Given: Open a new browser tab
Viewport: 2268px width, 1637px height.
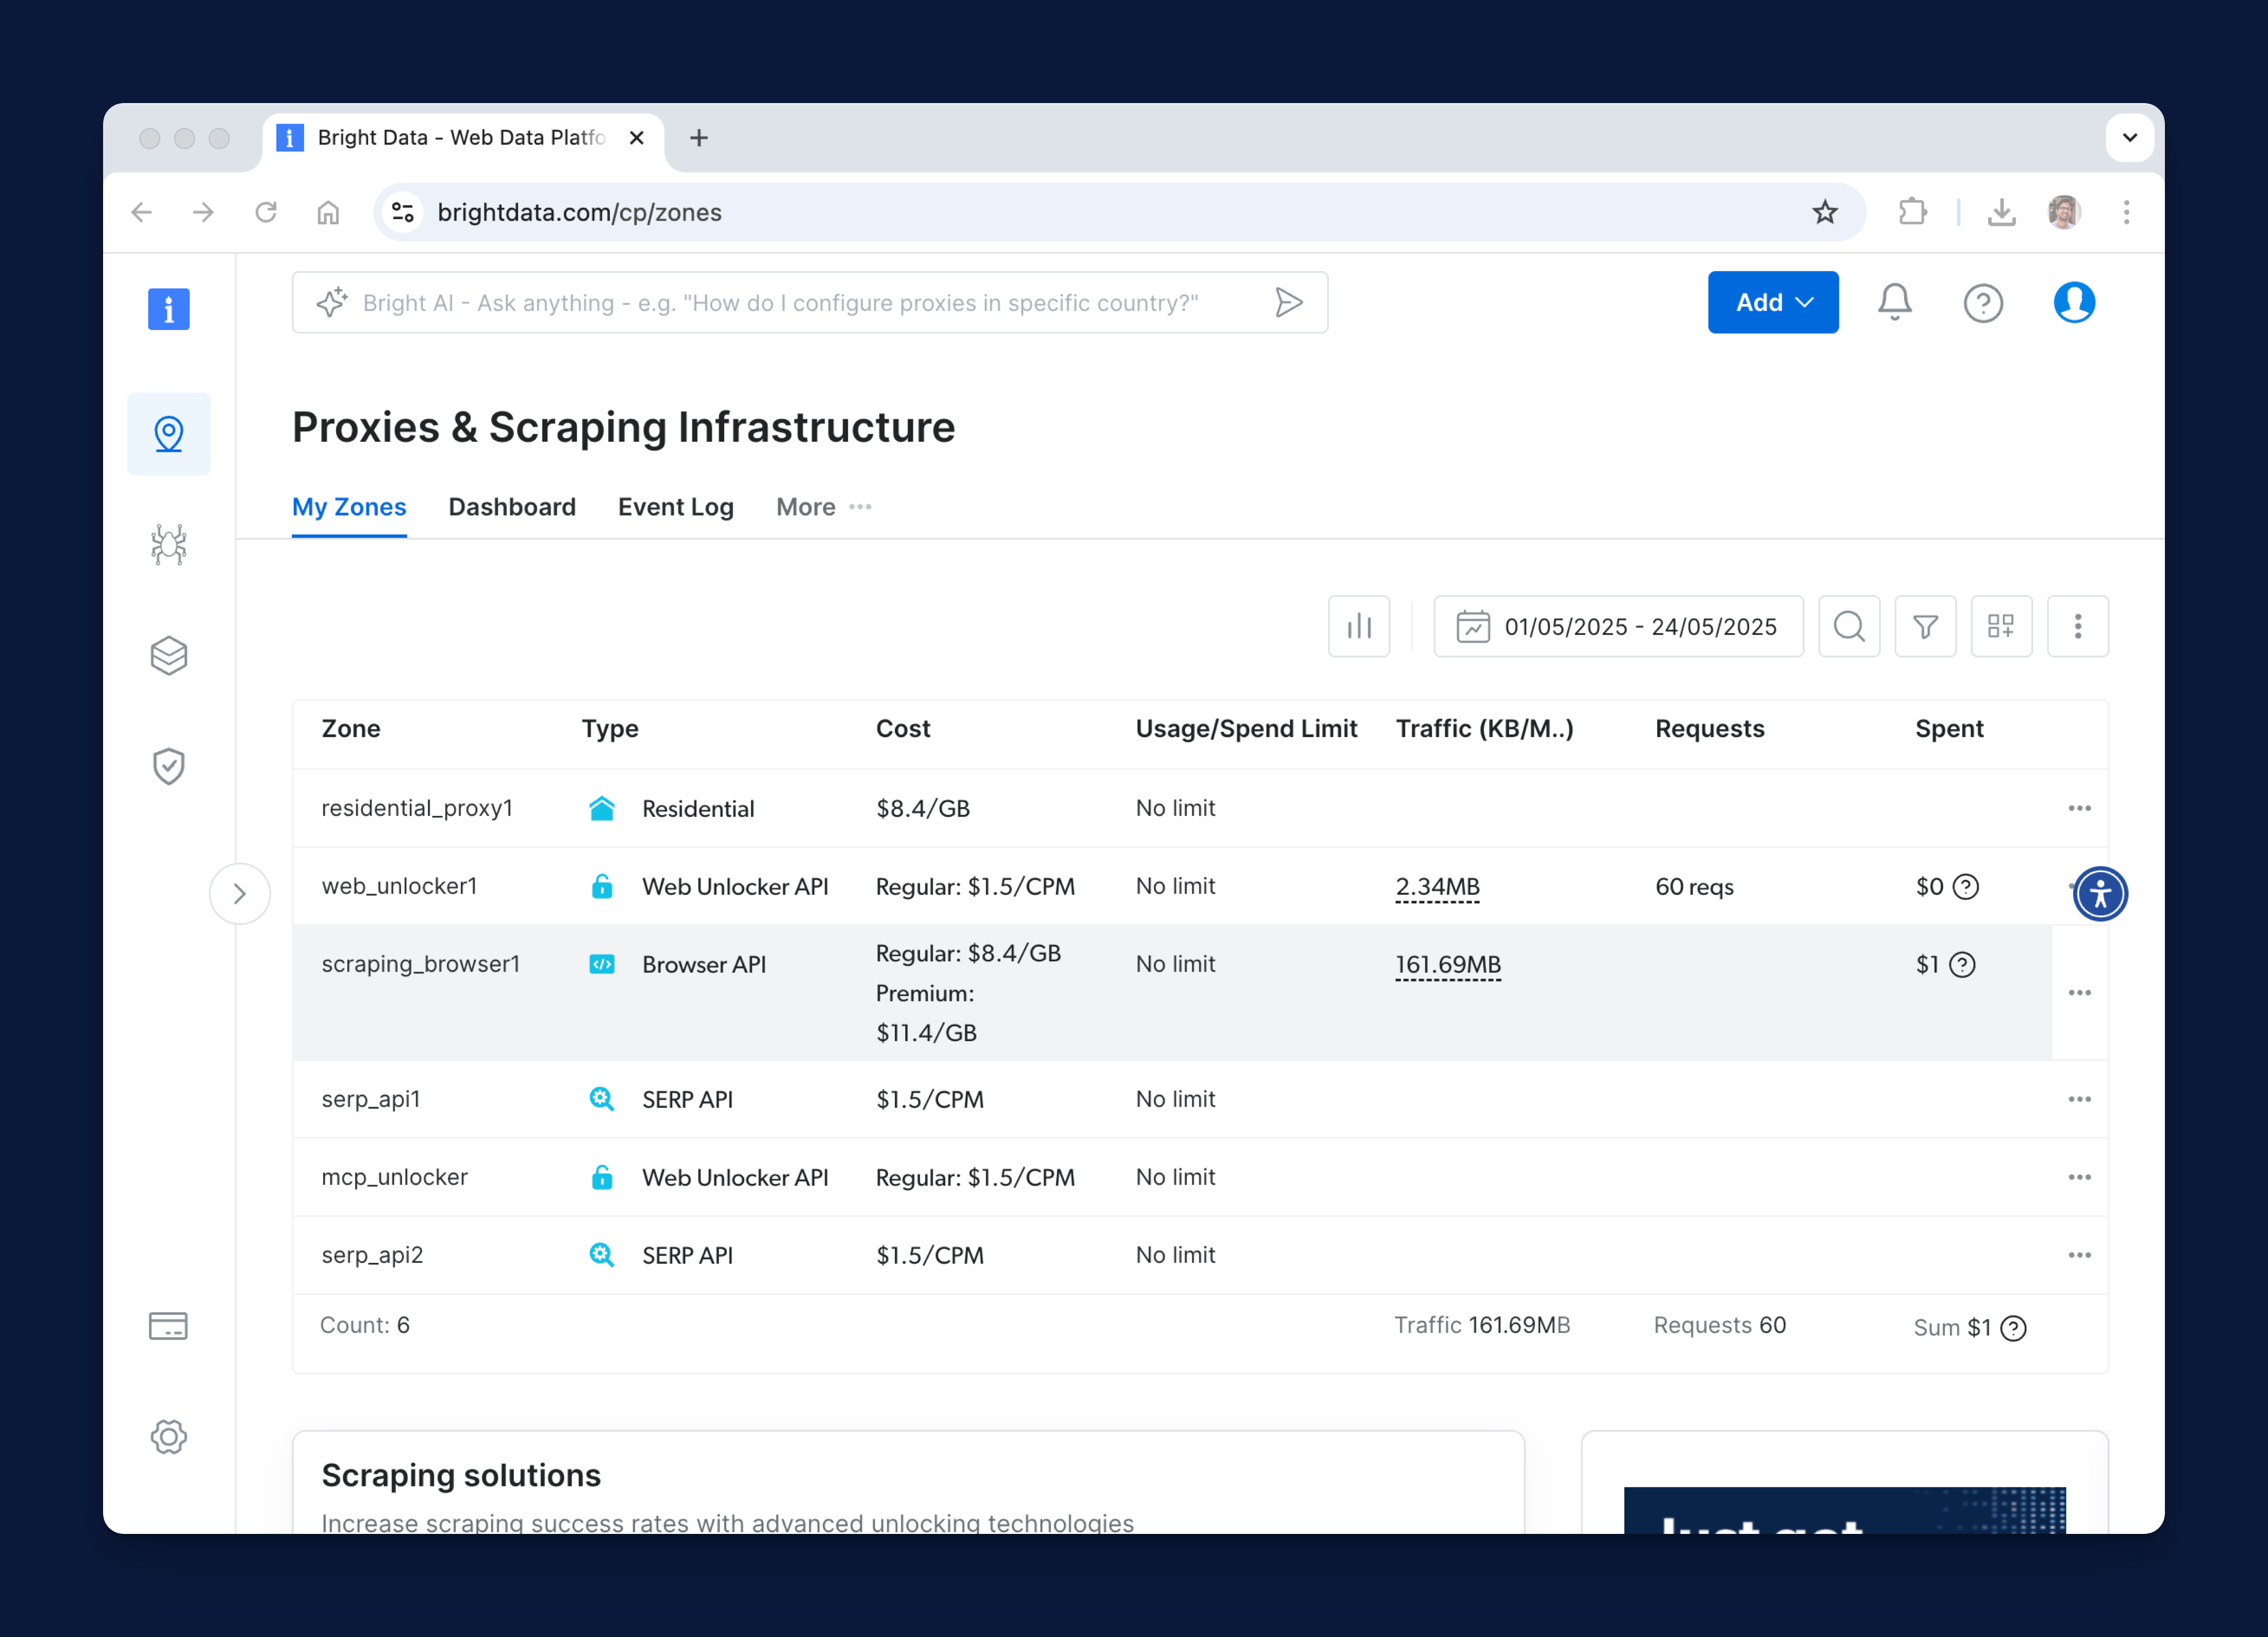Looking at the screenshot, I should coord(699,138).
